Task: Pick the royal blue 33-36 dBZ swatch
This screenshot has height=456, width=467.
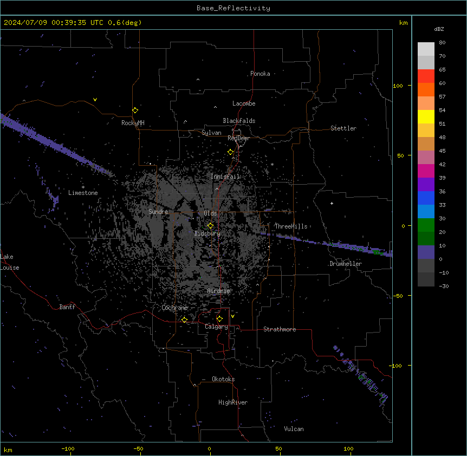Action: pyautogui.click(x=426, y=198)
